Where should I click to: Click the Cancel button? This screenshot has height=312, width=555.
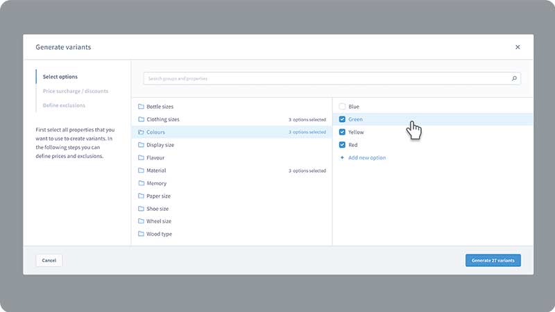click(x=49, y=260)
